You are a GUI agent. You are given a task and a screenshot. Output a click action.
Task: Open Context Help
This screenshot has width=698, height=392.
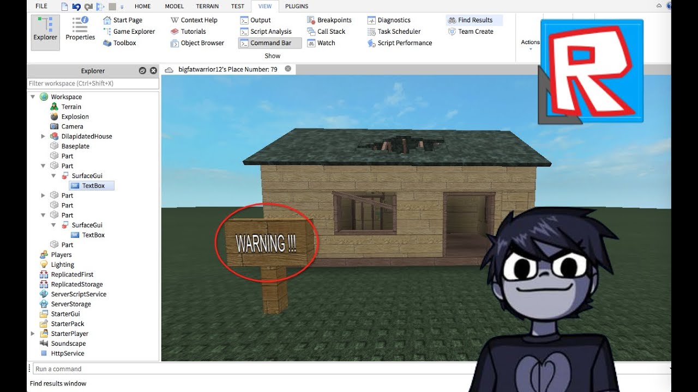tap(194, 20)
